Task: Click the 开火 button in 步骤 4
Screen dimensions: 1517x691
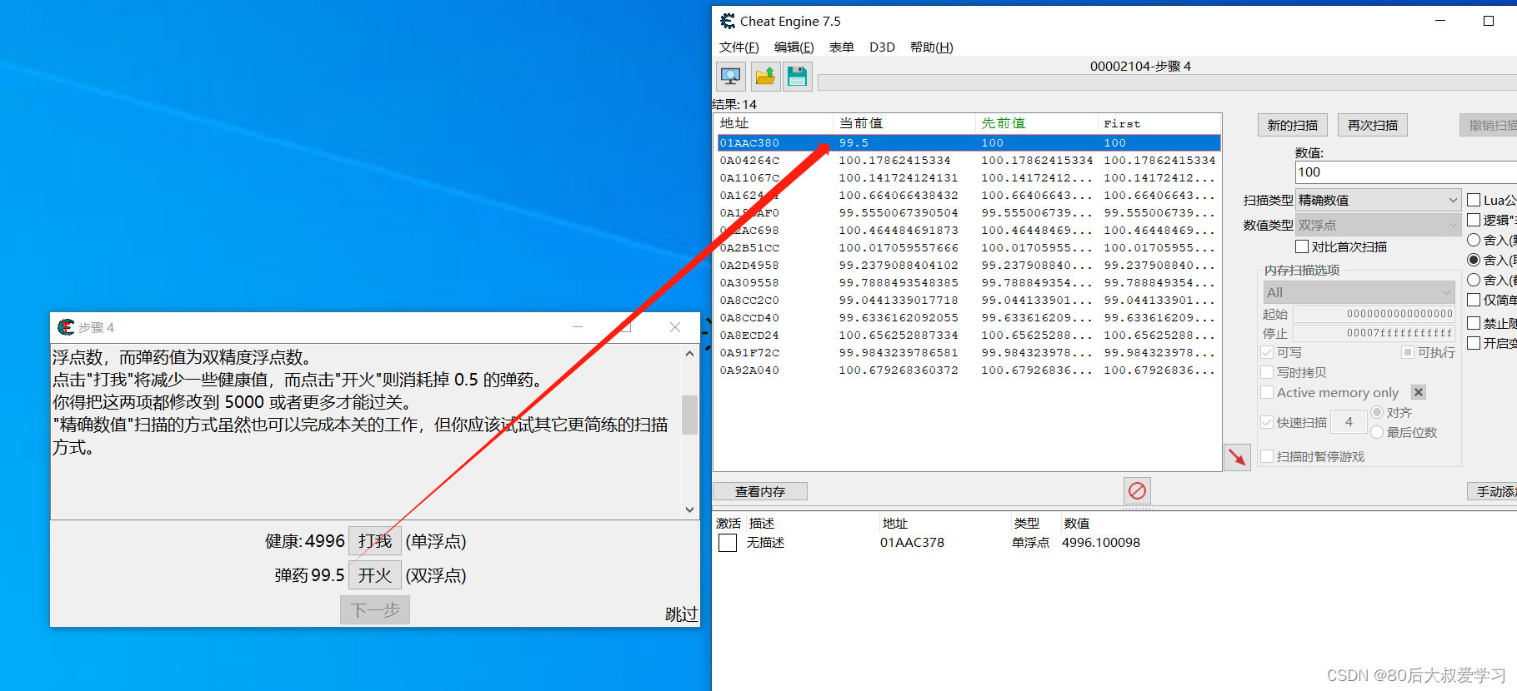Action: [375, 575]
